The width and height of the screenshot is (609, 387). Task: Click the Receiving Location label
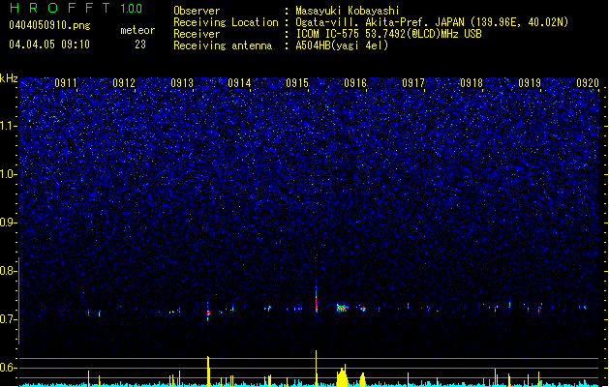(226, 22)
